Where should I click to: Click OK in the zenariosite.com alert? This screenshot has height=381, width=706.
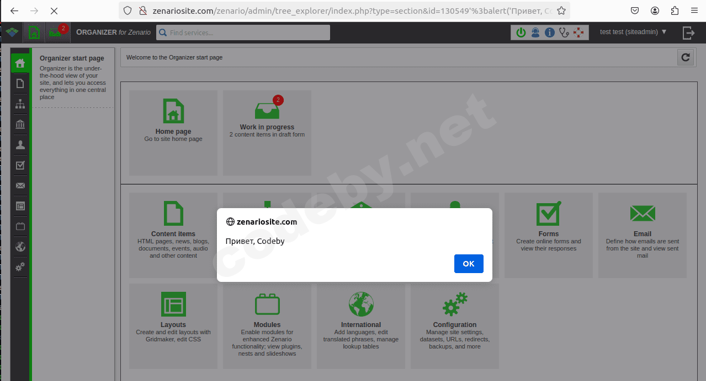[469, 264]
